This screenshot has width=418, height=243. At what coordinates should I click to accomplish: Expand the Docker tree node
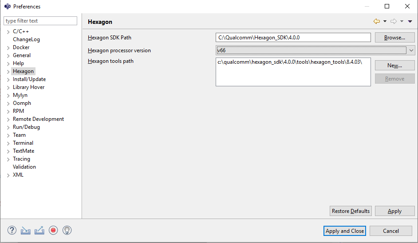point(8,48)
